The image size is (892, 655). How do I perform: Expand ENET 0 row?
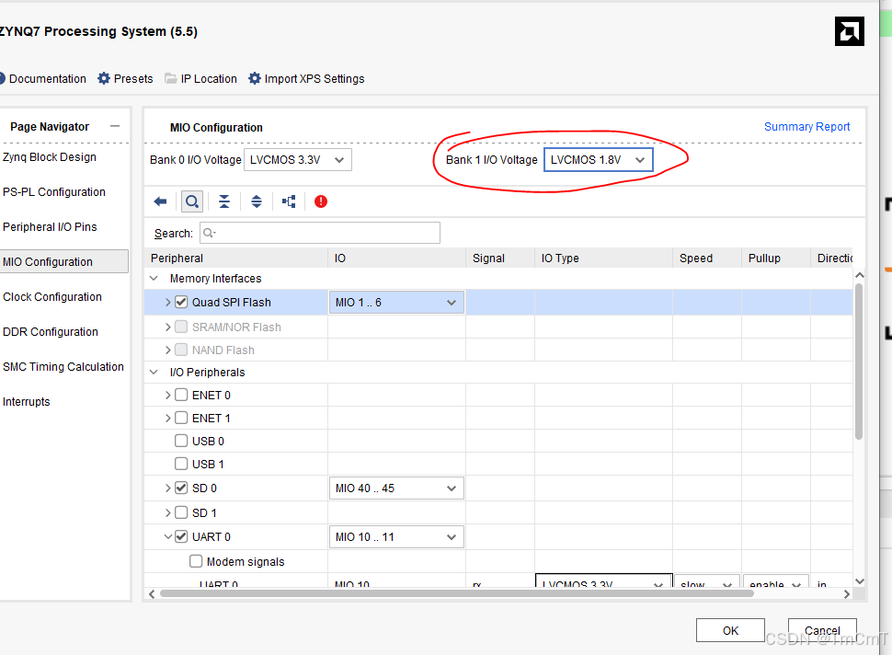[167, 395]
